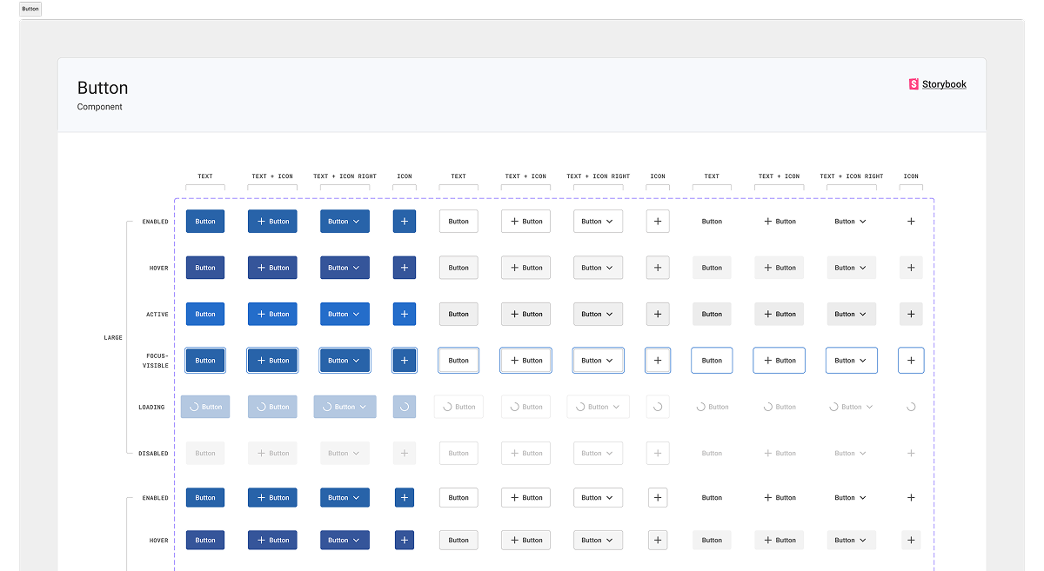Image resolution: width=1044 pixels, height=571 pixels.
Task: Open bright blue 'Button' chevron dropdown in Active row
Action: 345,314
